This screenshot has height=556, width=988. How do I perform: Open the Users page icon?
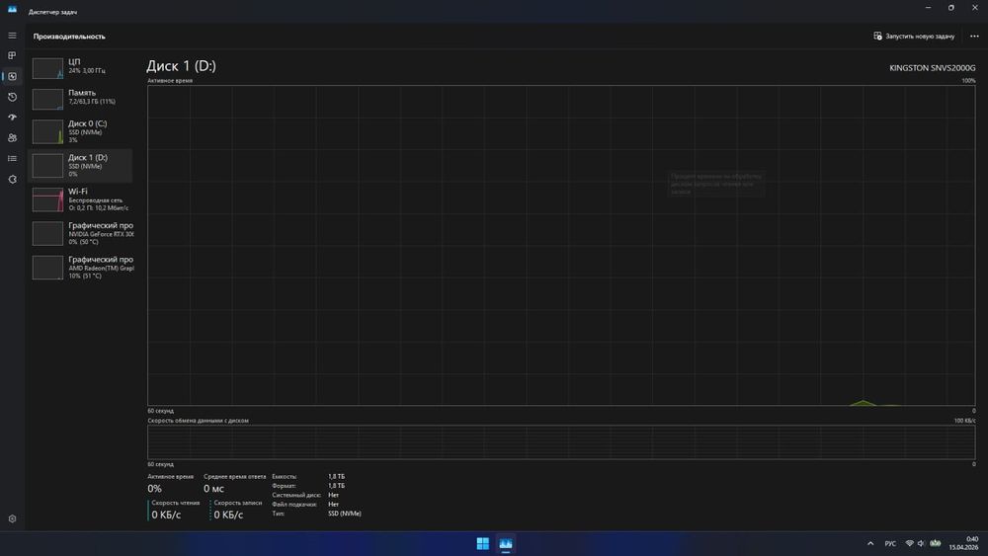[x=12, y=138]
